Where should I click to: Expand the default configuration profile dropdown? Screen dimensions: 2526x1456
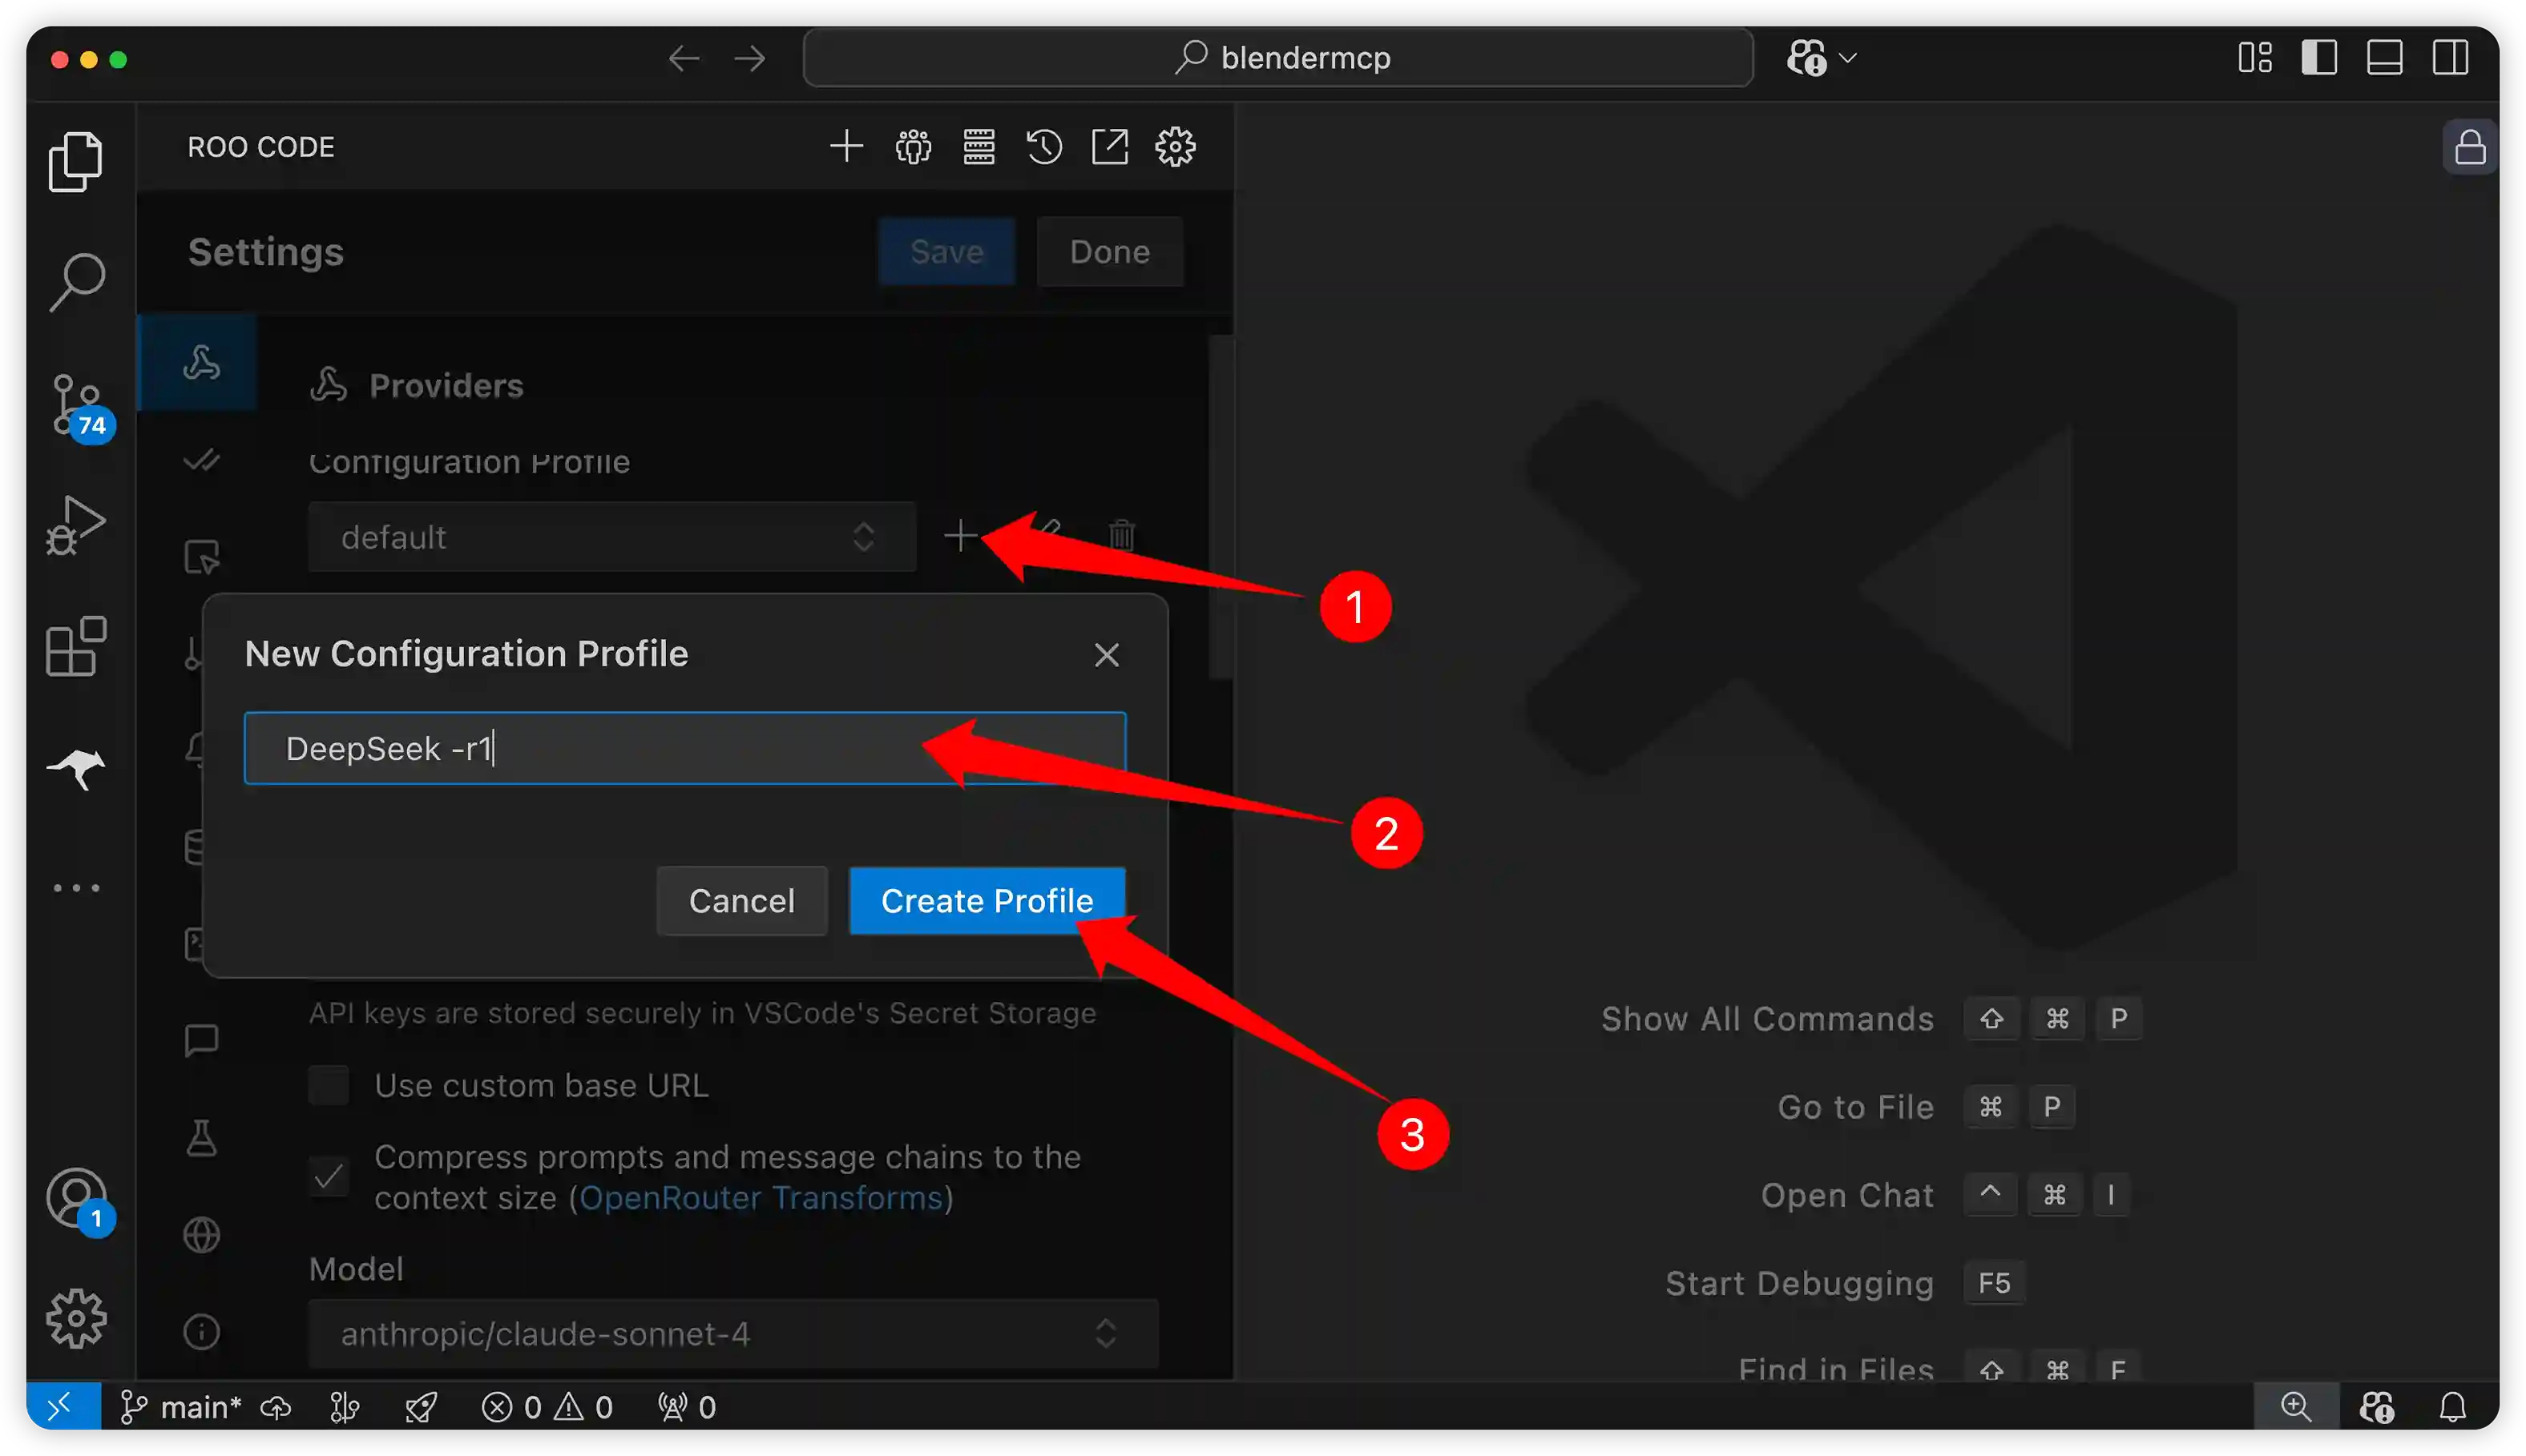click(x=611, y=537)
